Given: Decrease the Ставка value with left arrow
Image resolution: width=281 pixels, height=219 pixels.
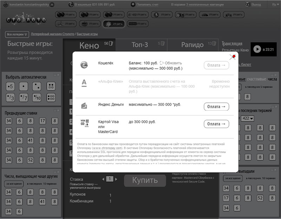Looking at the screenshot, I should pos(103,179).
